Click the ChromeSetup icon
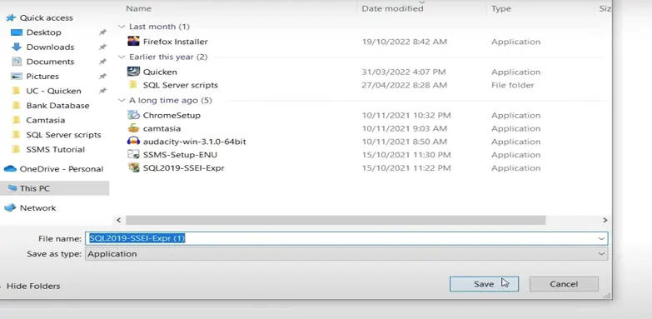The height and width of the screenshot is (319, 652). pos(133,115)
